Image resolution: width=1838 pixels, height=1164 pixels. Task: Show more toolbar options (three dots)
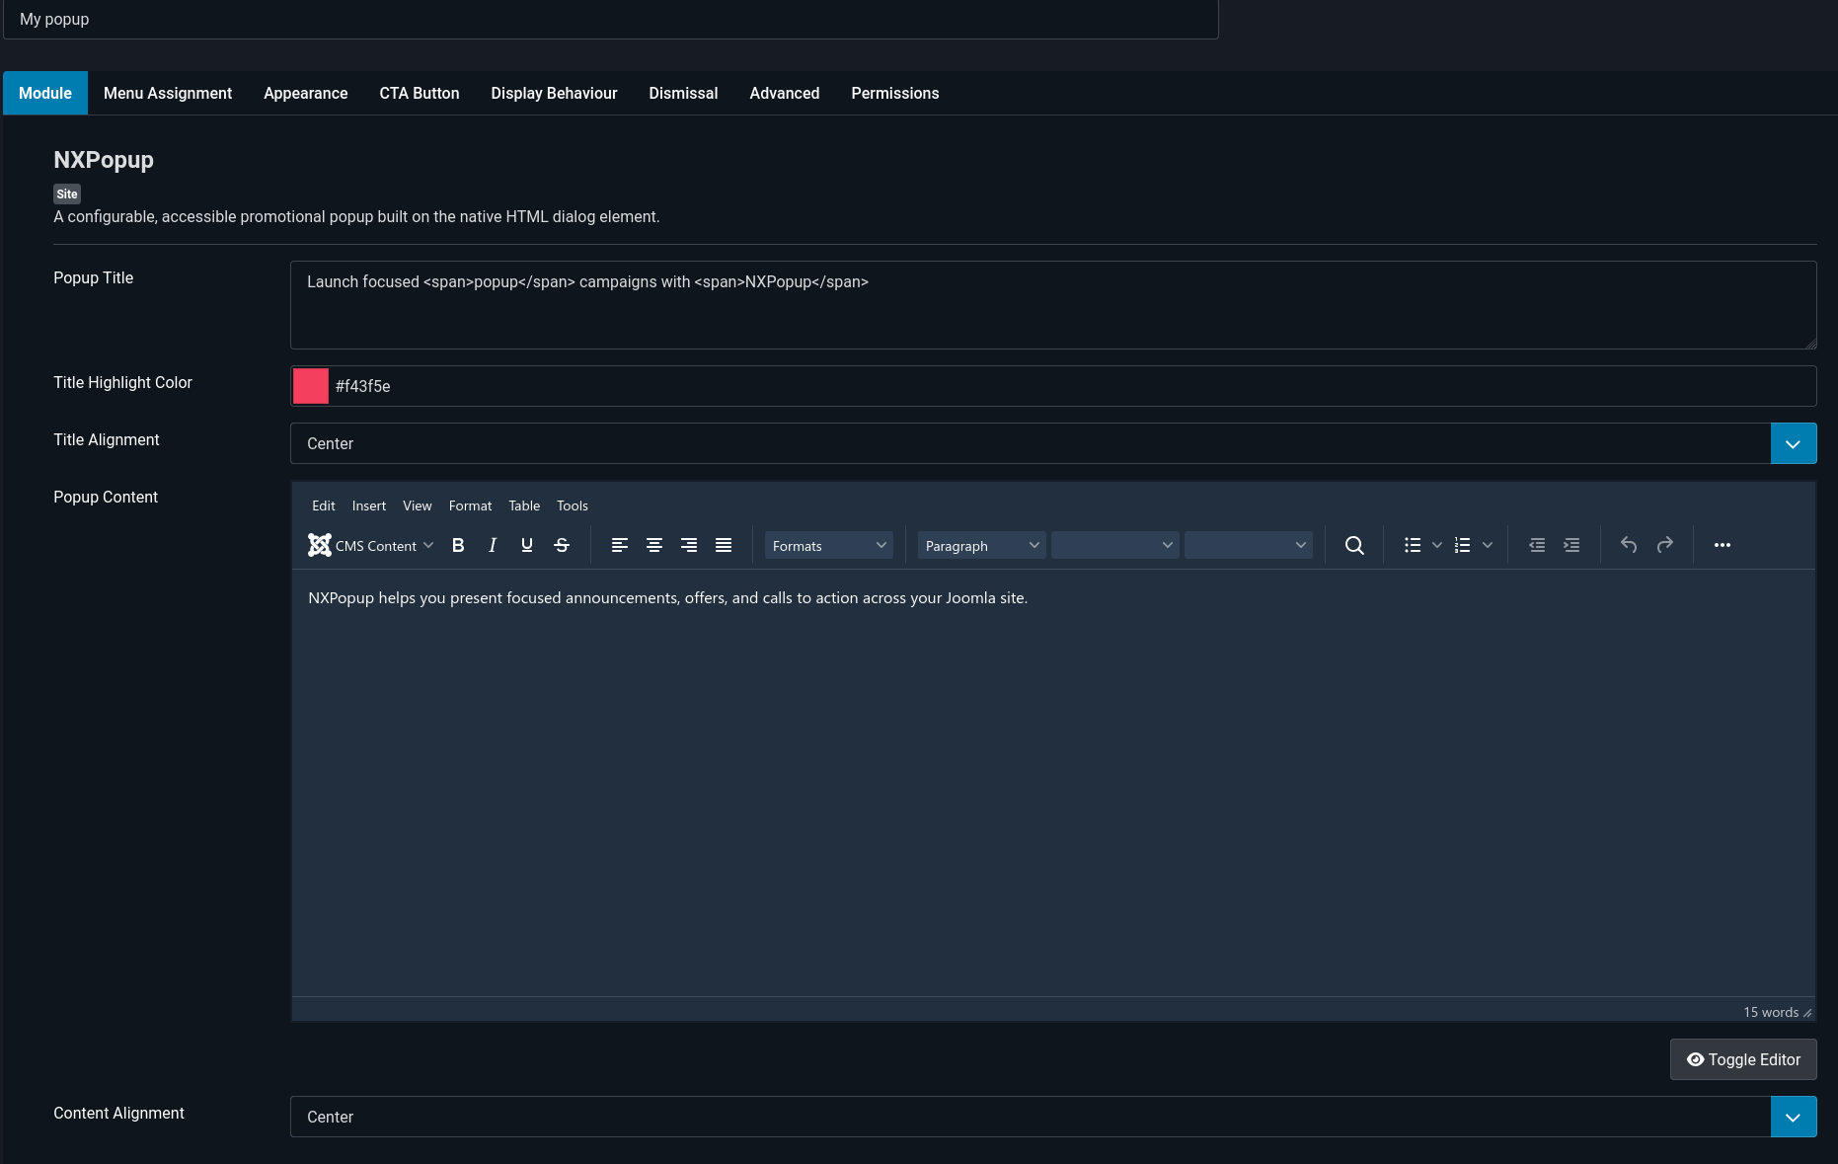pos(1723,545)
